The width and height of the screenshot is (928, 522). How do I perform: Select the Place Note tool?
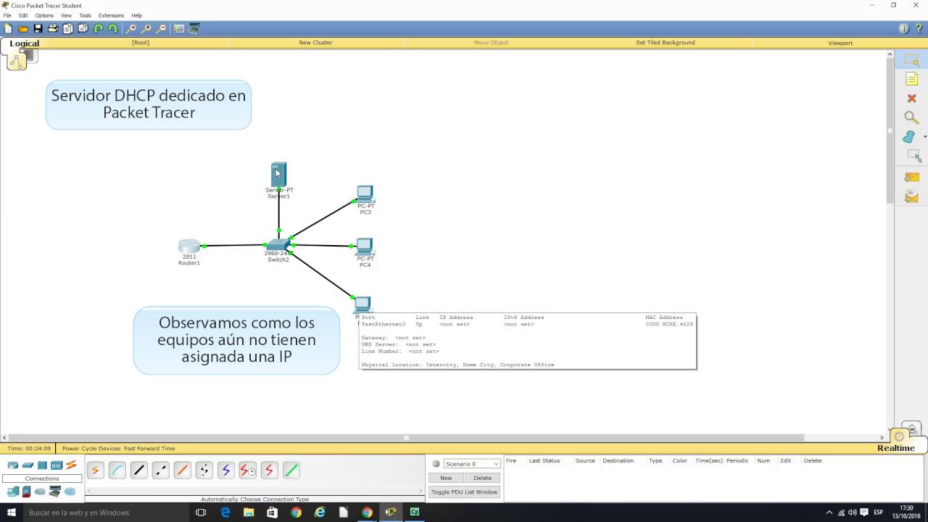point(911,79)
